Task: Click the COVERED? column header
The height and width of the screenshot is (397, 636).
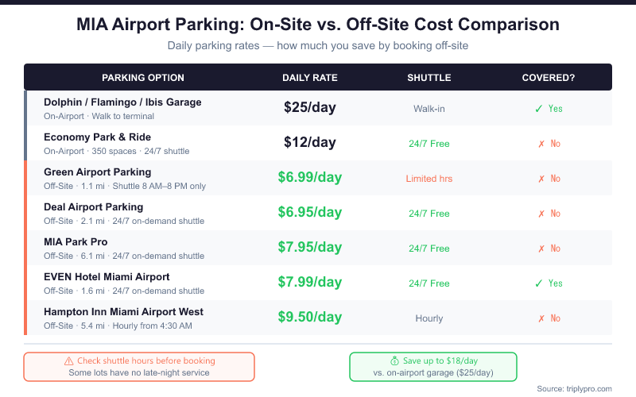Action: 549,78
